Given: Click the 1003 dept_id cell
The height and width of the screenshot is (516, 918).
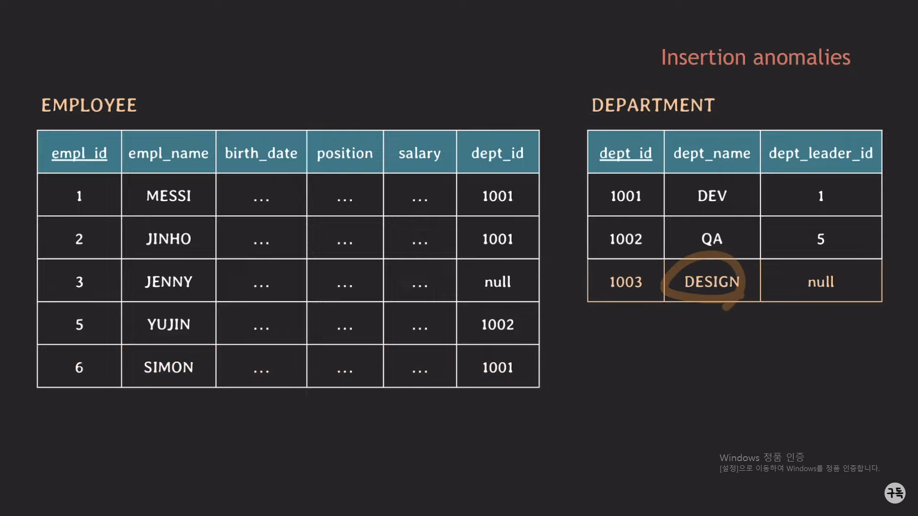Looking at the screenshot, I should [625, 281].
